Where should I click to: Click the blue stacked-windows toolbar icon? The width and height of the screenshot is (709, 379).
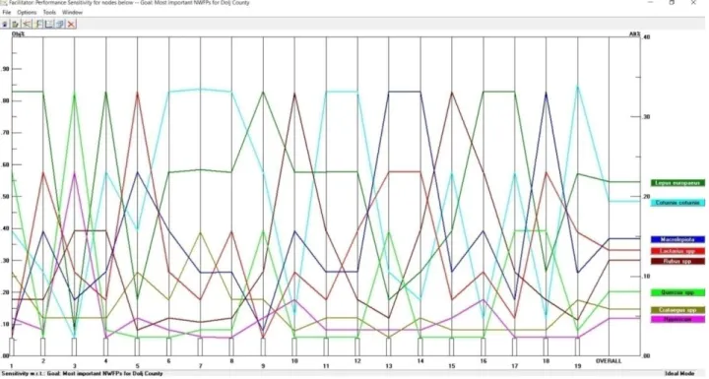pos(60,24)
